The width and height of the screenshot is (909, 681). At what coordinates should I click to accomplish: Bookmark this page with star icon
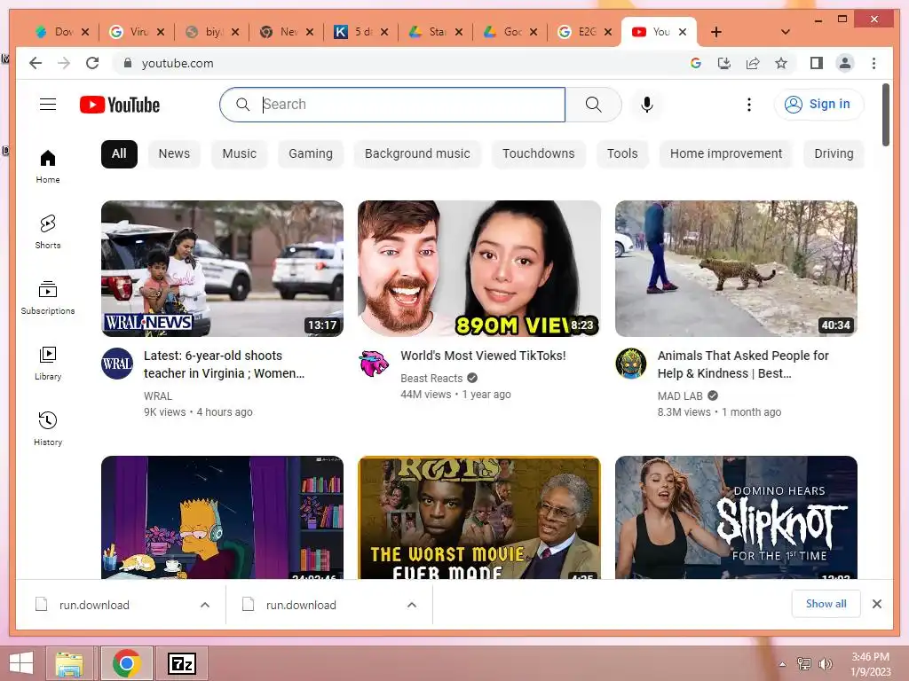point(781,63)
